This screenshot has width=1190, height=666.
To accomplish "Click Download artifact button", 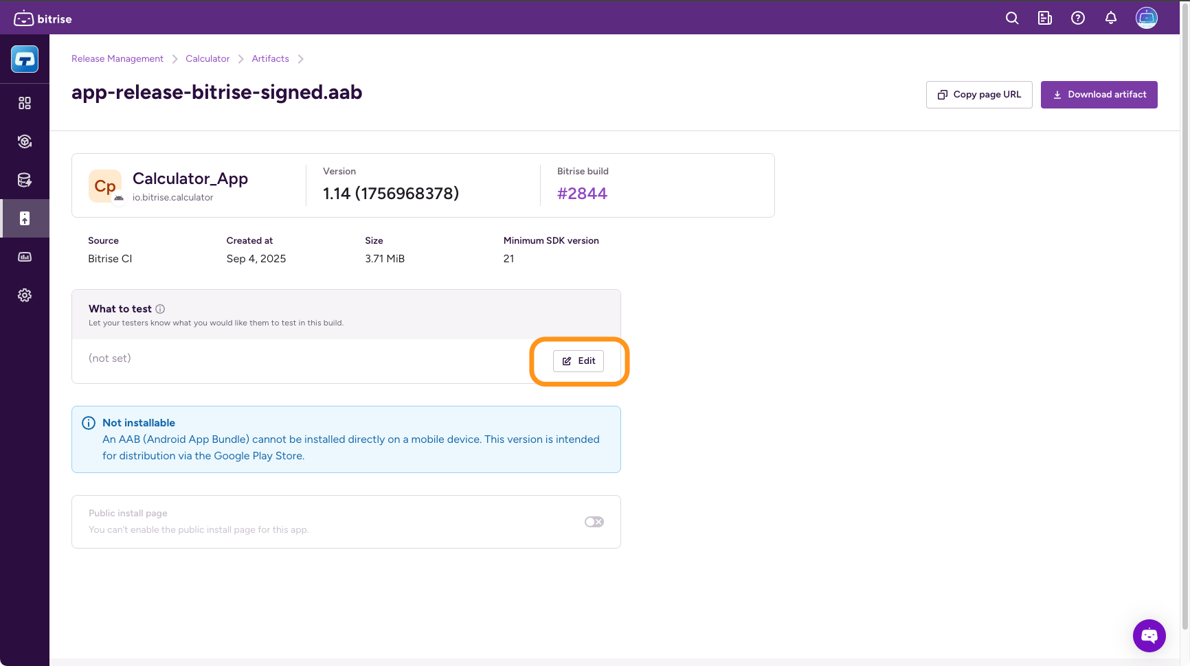I will [1099, 95].
